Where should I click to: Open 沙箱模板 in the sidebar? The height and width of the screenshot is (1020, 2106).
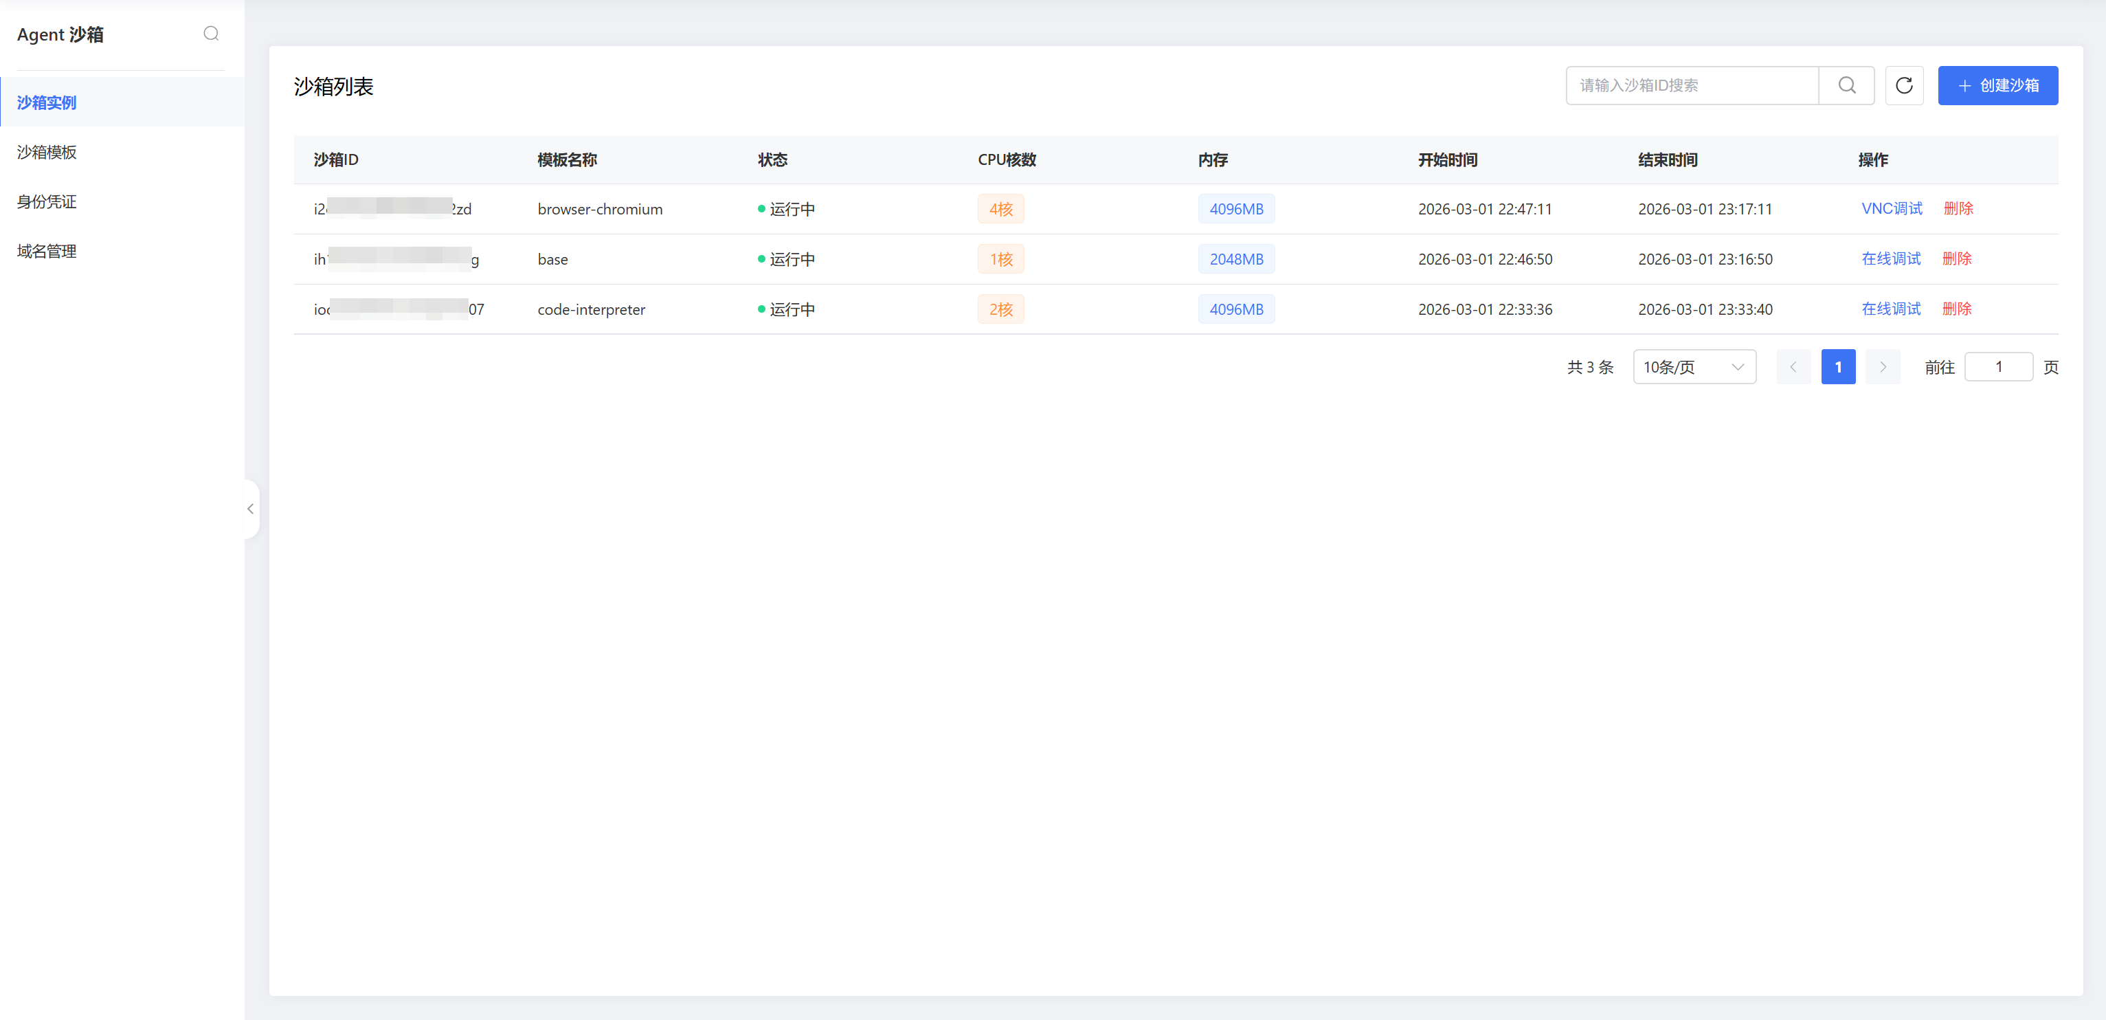click(47, 152)
